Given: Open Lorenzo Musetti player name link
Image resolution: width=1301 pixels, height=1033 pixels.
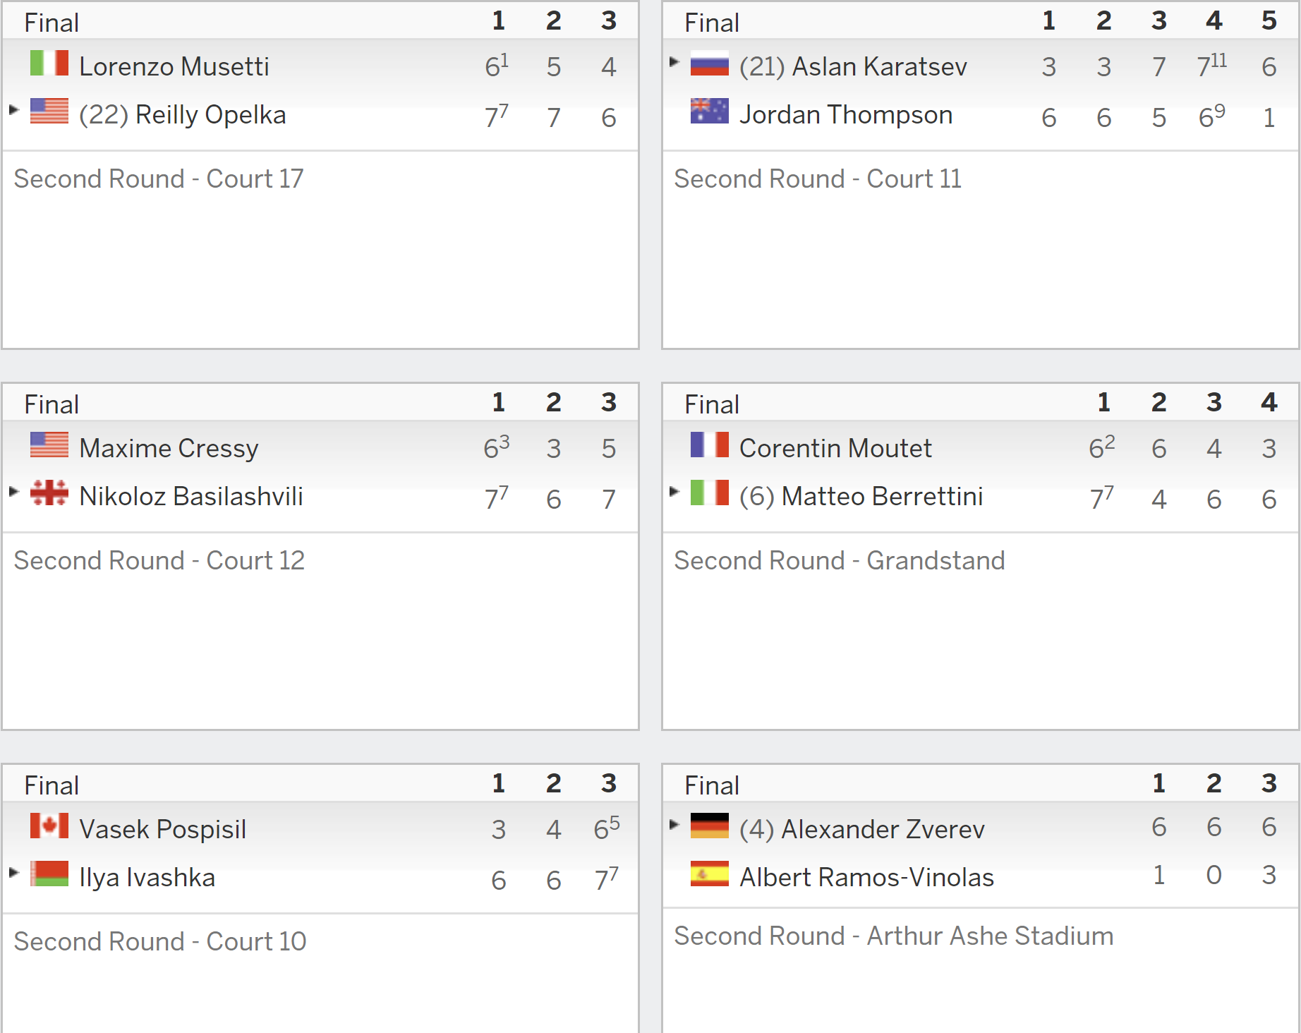Looking at the screenshot, I should [174, 66].
